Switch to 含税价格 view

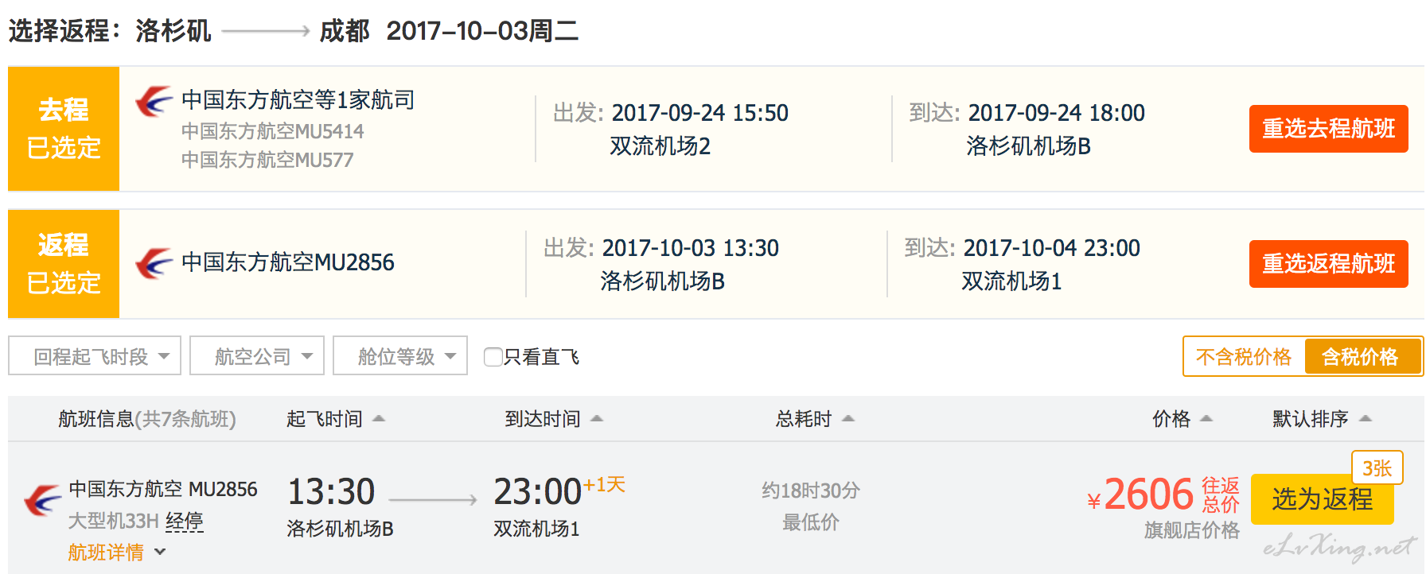1360,357
